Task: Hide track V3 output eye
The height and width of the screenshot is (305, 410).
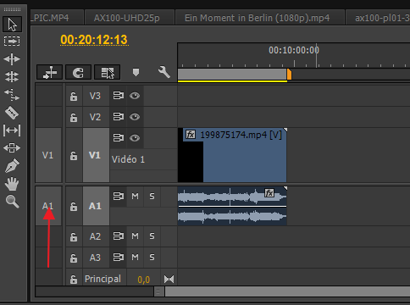Action: point(135,96)
